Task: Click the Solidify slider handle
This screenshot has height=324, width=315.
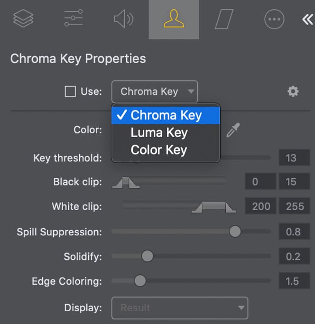Action: pyautogui.click(x=148, y=256)
